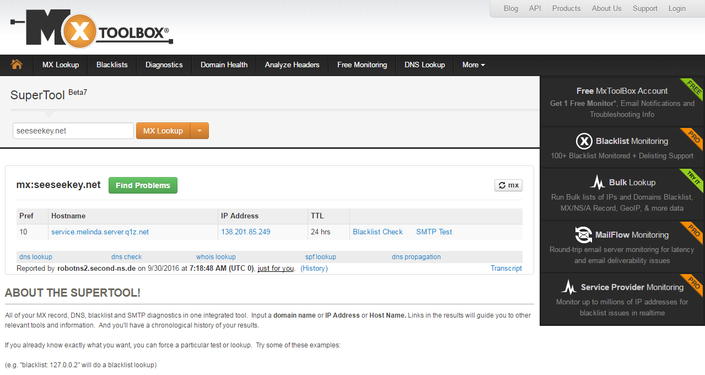Switch to the Blacklists tab
The image size is (705, 375).
pos(111,65)
